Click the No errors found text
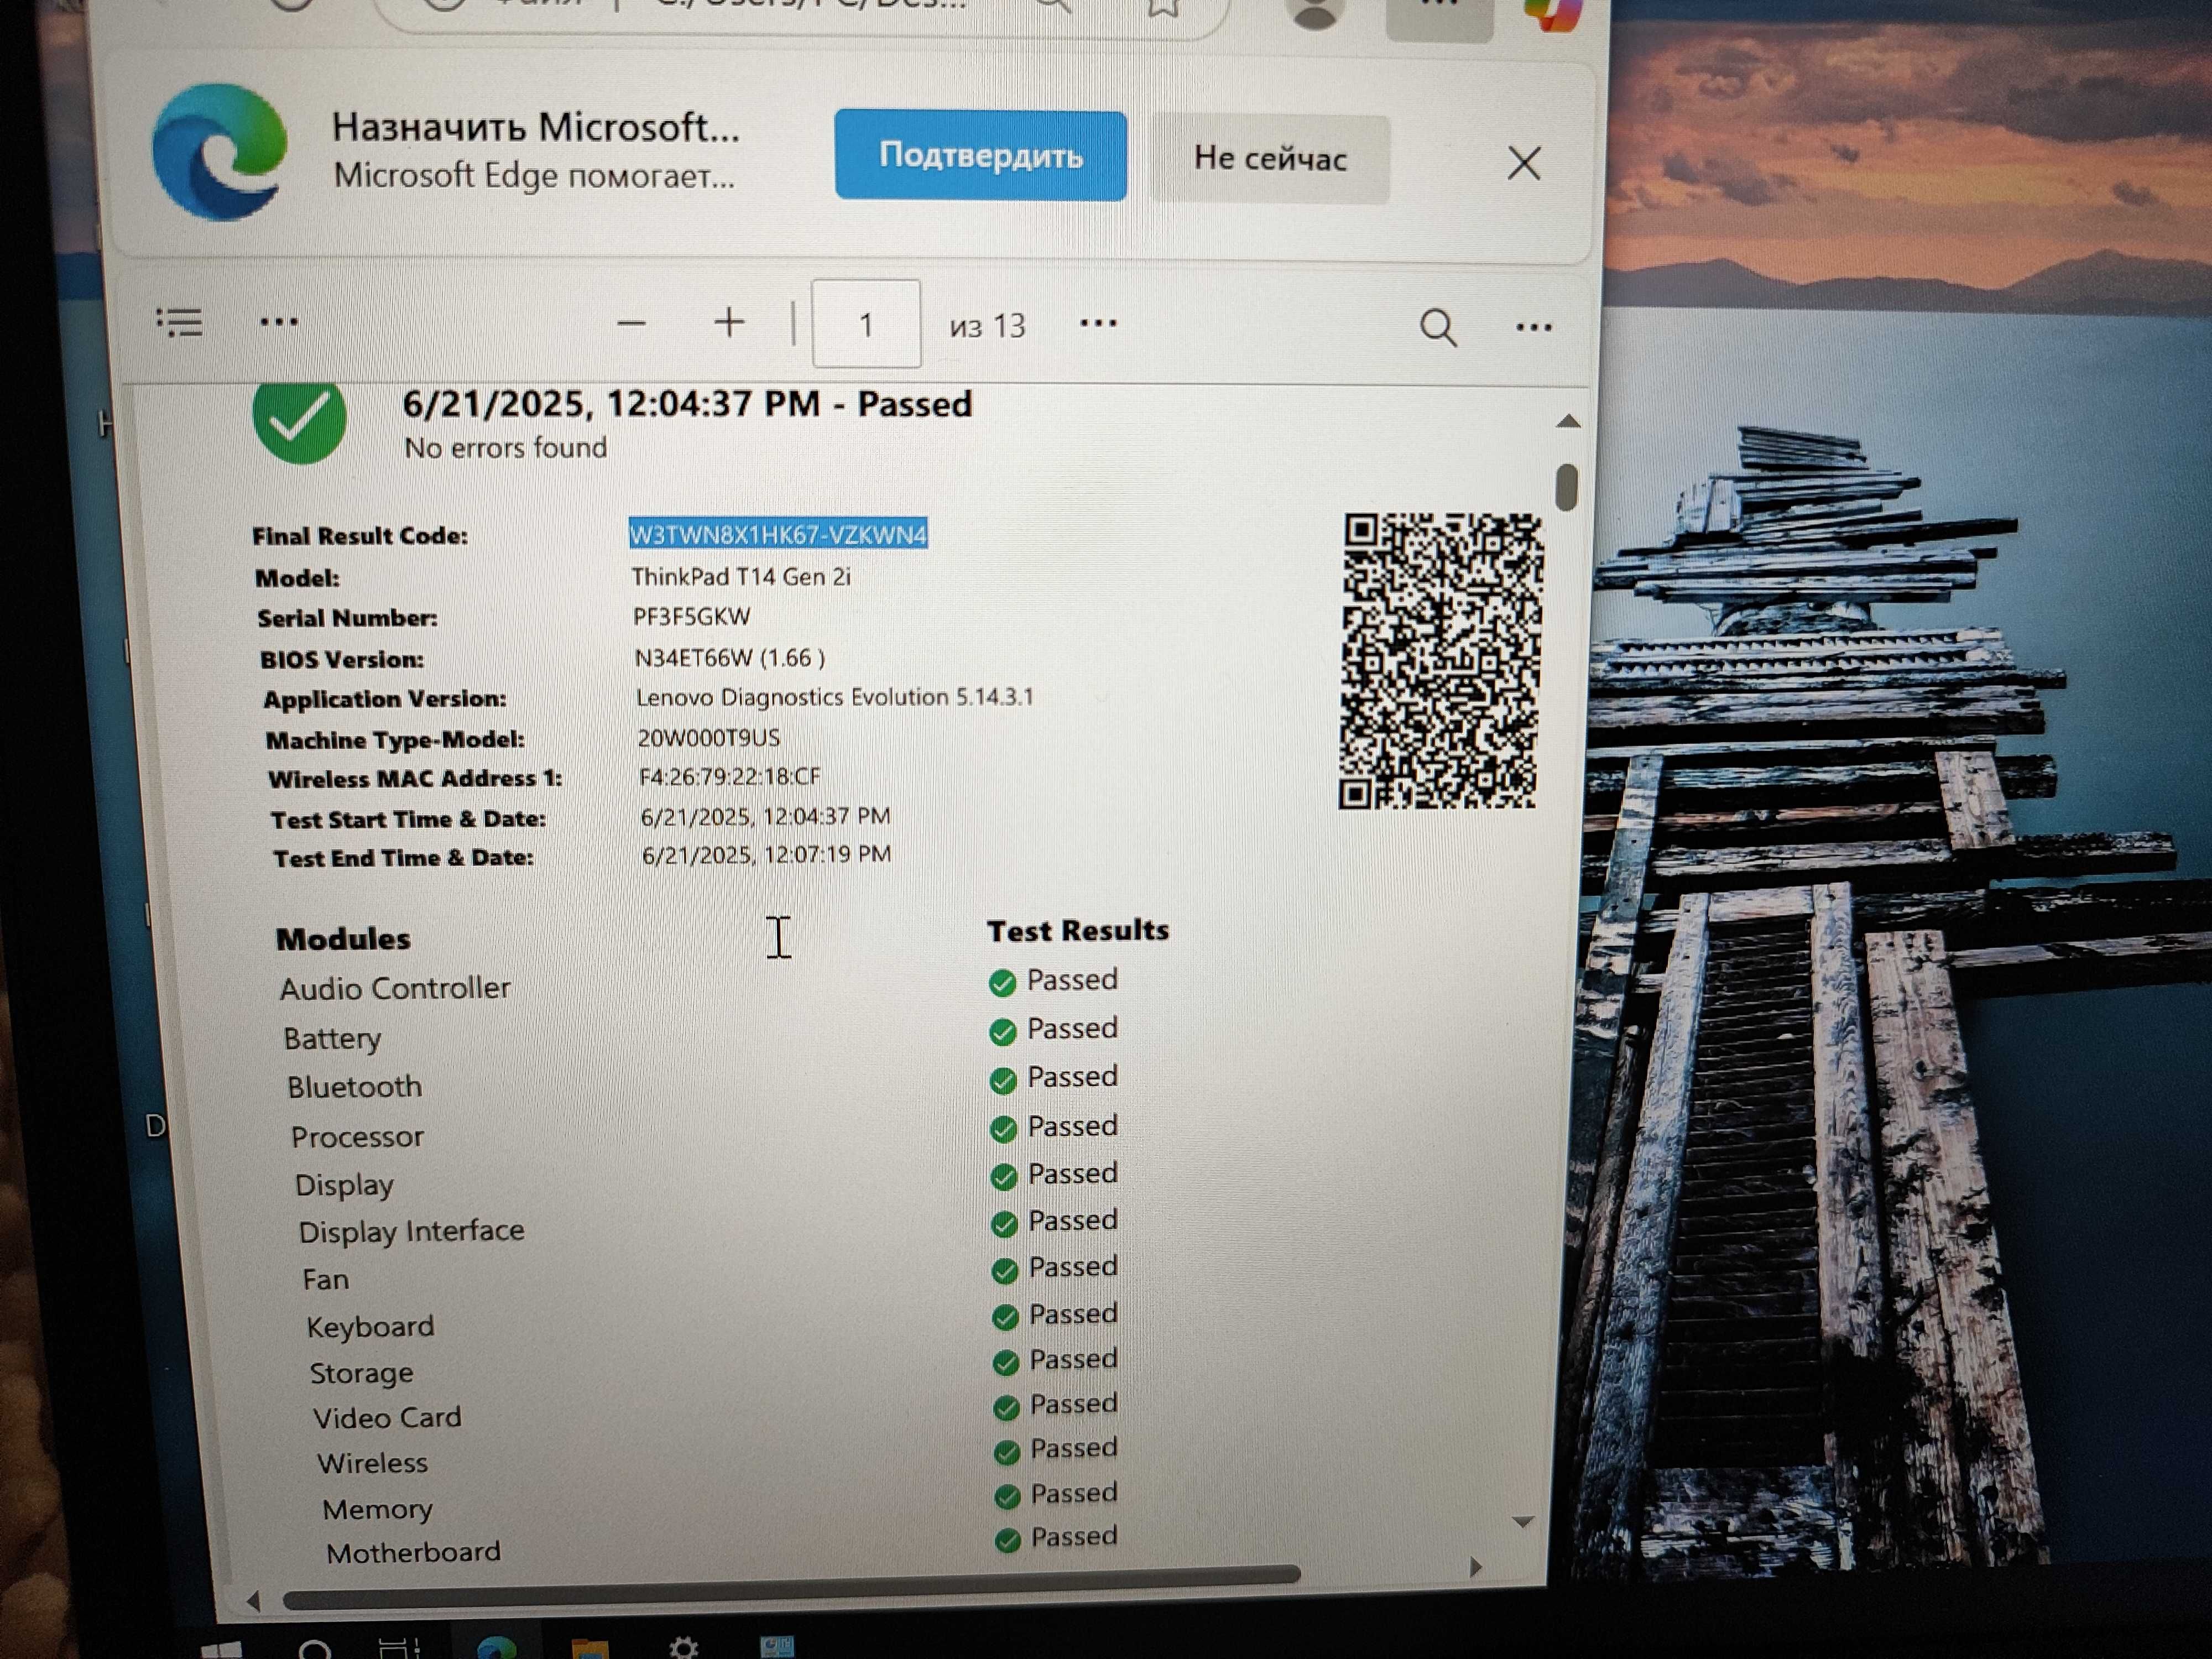Image resolution: width=2212 pixels, height=1659 pixels. [505, 447]
